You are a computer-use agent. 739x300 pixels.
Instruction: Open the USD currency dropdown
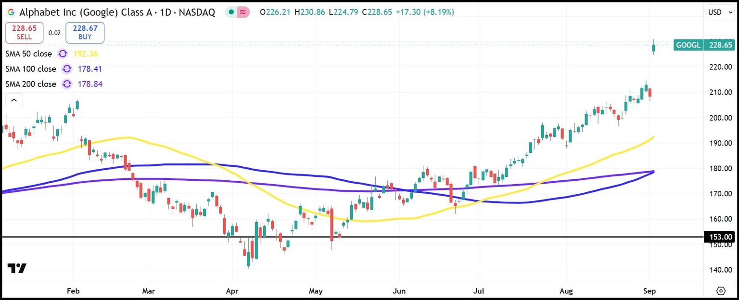point(720,12)
